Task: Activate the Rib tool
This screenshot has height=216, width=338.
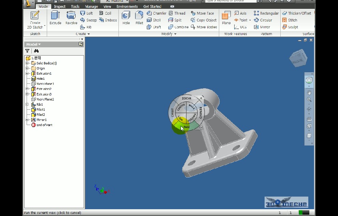Action: coord(86,27)
